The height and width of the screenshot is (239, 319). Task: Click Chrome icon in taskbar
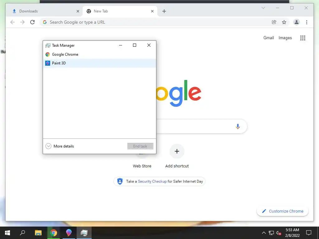pos(54,233)
